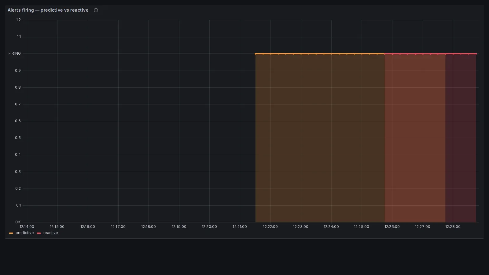Toggle the predictive series in legend
489x275 pixels.
click(x=24, y=233)
